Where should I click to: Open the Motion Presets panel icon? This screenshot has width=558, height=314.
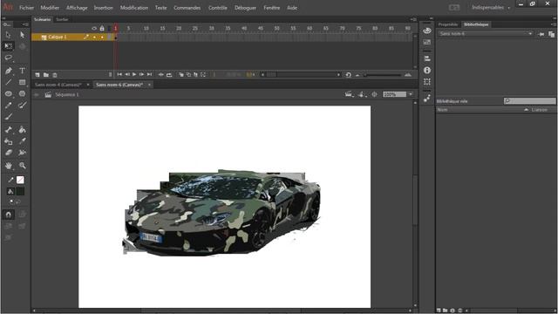tap(427, 99)
